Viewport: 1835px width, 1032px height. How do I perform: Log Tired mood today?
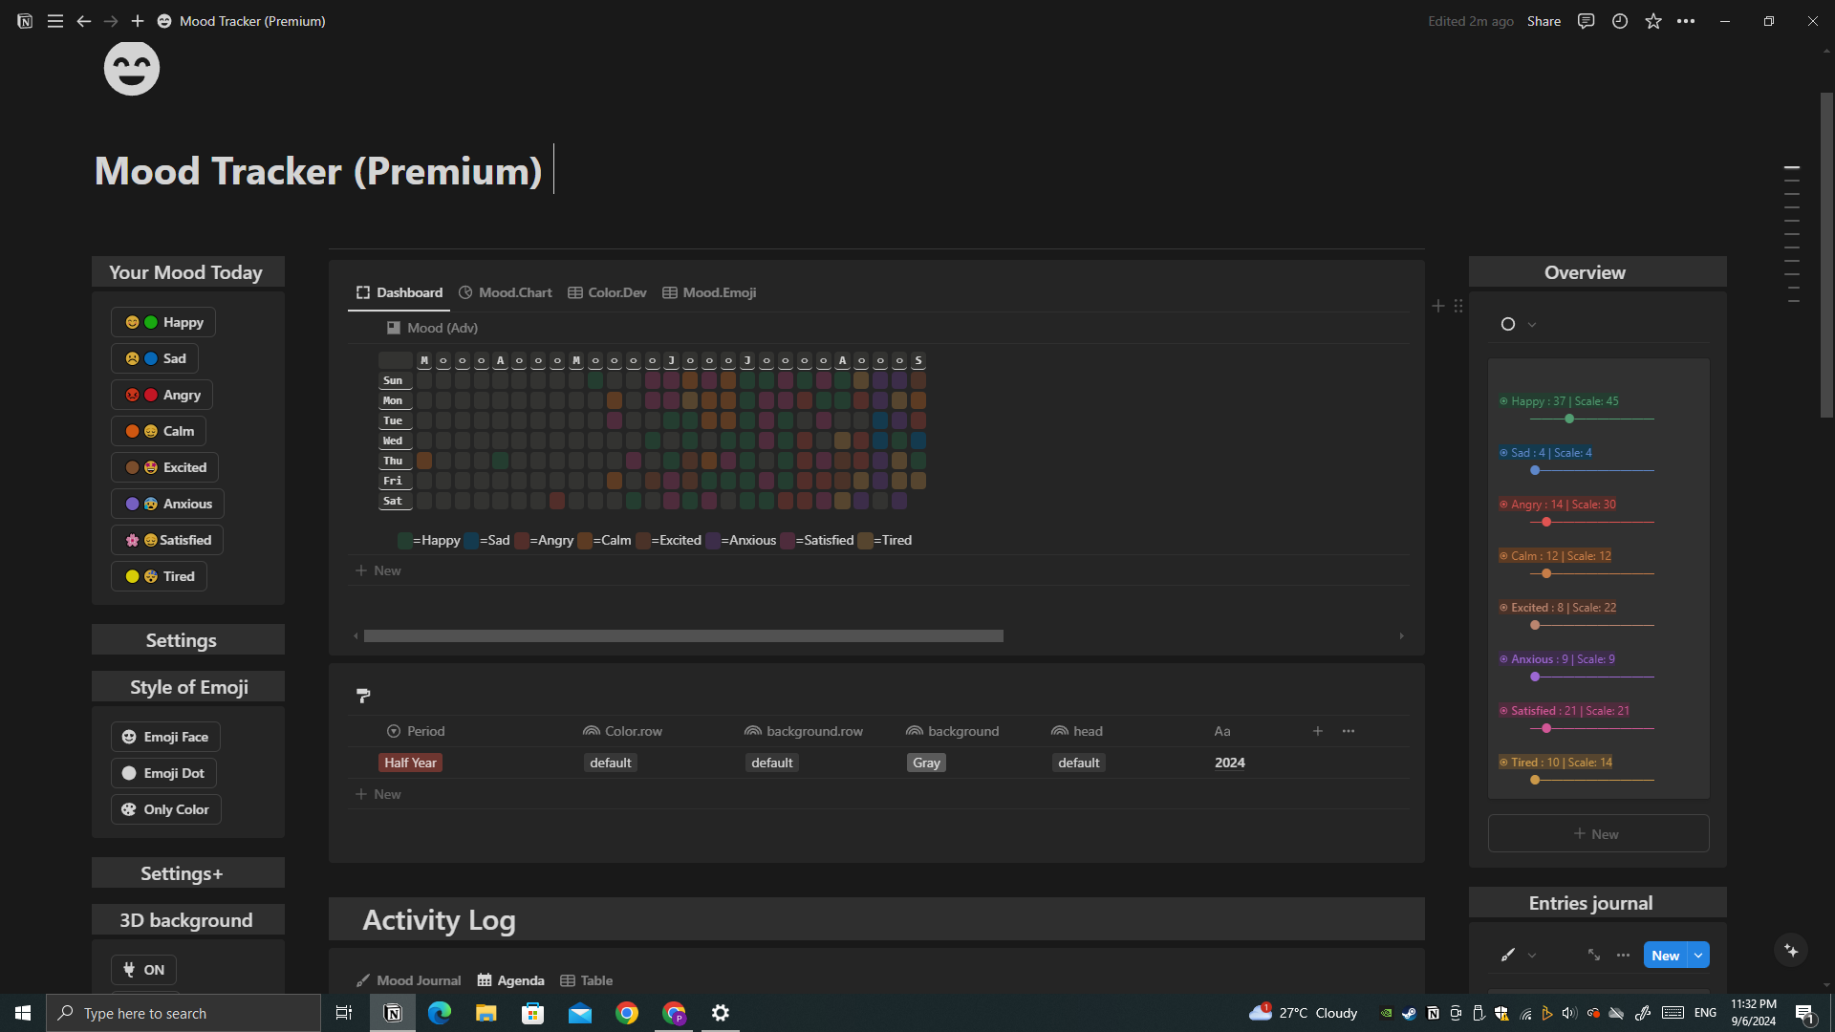pos(159,576)
